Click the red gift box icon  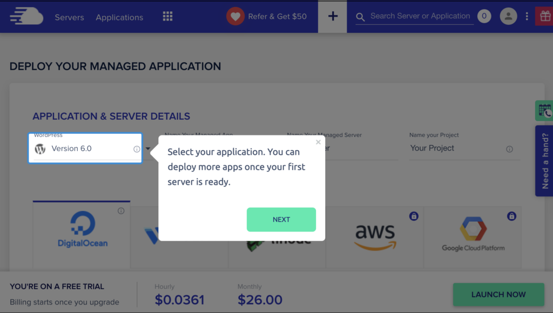pos(544,16)
